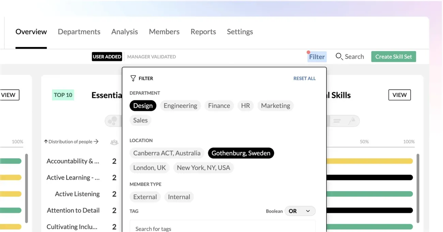This screenshot has width=443, height=232.
Task: Toggle the USER ADDED view
Action: pos(107,57)
